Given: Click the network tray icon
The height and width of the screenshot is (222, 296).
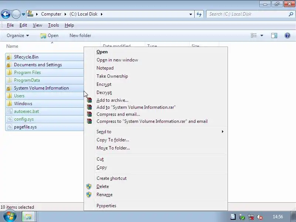Looking at the screenshot, I should coord(251,217).
